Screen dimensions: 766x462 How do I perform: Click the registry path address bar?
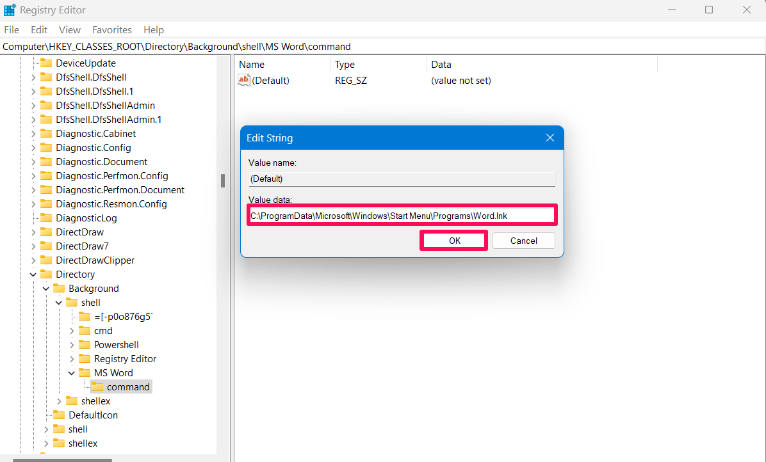pyautogui.click(x=382, y=46)
